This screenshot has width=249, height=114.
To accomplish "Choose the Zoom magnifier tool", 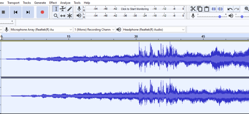I will tap(56, 16).
